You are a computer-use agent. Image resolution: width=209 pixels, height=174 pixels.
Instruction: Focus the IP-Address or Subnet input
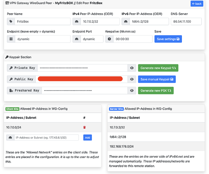pyautogui.click(x=47, y=137)
